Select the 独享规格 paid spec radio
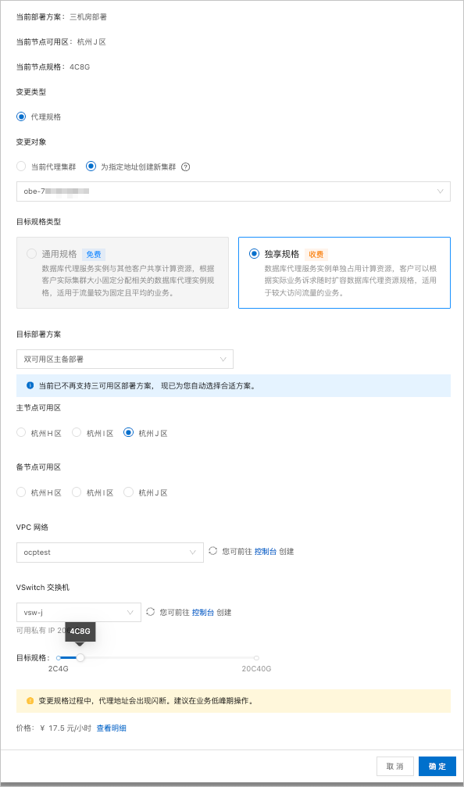Screen dimensions: 464x787 point(255,253)
